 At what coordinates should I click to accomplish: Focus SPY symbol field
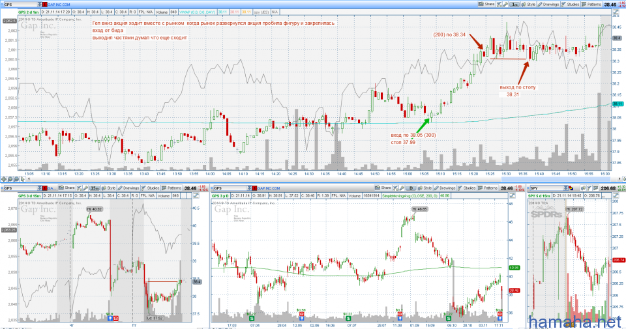point(547,188)
